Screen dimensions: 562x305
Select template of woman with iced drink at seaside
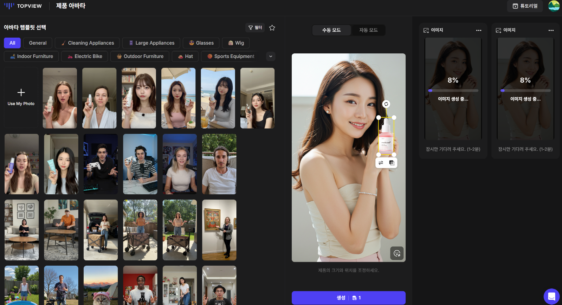click(218, 98)
